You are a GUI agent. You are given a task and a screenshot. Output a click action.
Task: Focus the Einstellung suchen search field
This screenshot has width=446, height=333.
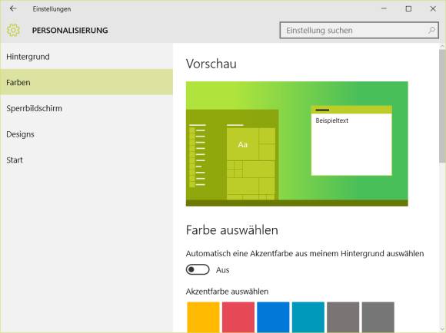click(x=359, y=30)
